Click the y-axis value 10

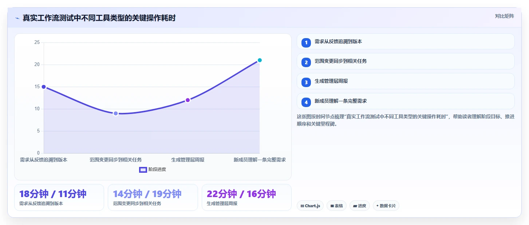pos(37,109)
